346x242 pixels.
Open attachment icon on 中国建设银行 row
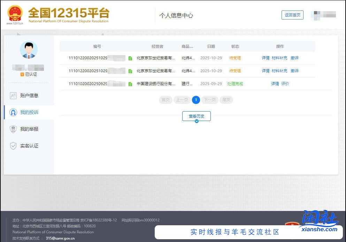pos(130,83)
